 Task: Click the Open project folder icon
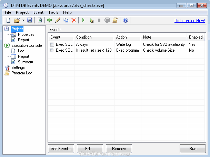[17, 20]
